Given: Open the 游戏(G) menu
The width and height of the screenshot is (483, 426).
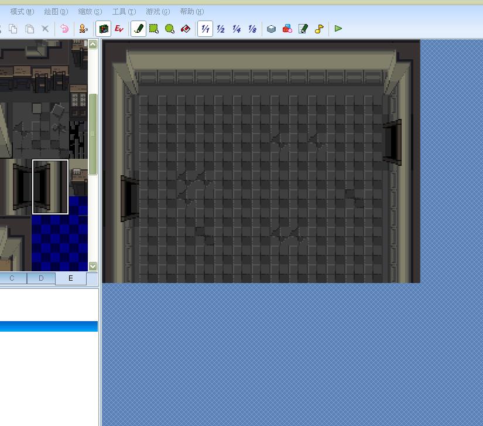Looking at the screenshot, I should pyautogui.click(x=157, y=12).
